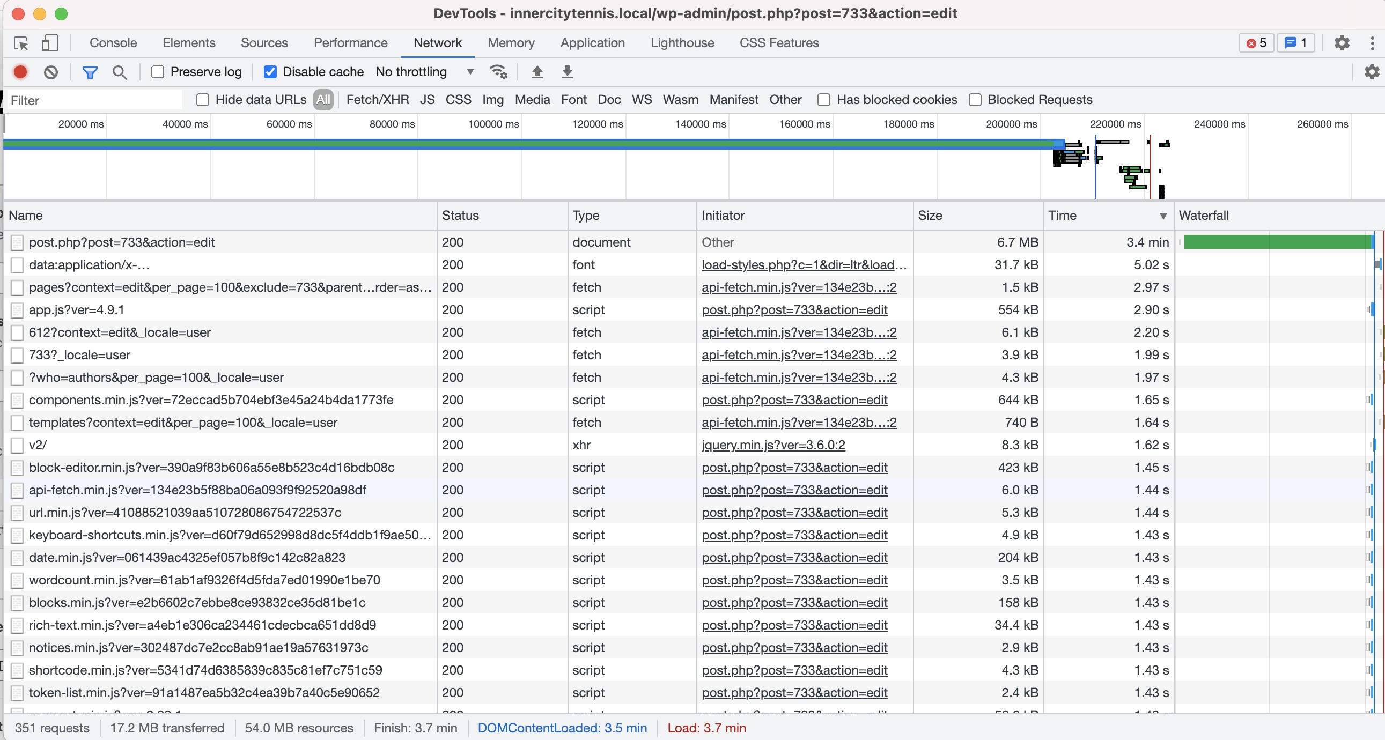Screen dimensions: 1385x740
Task: Search within network requests
Action: 120,72
